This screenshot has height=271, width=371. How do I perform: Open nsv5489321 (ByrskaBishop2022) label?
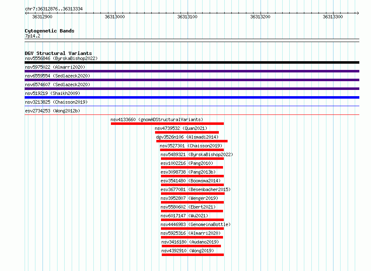coord(197,154)
